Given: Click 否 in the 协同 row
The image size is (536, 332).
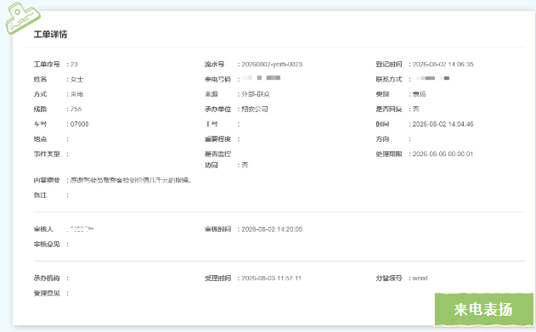Looking at the screenshot, I should pos(245,165).
